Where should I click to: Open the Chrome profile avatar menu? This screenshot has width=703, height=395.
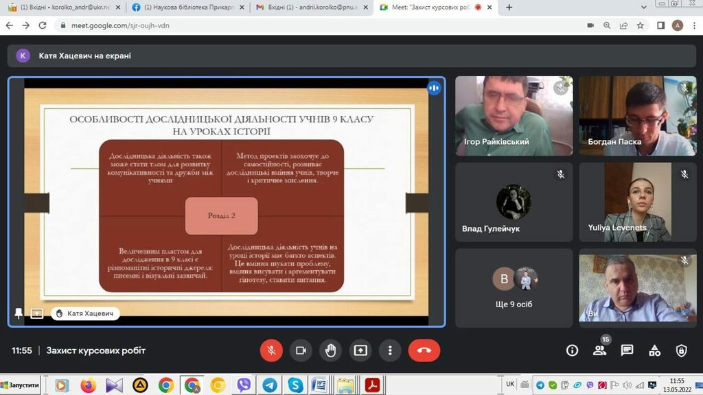(678, 25)
